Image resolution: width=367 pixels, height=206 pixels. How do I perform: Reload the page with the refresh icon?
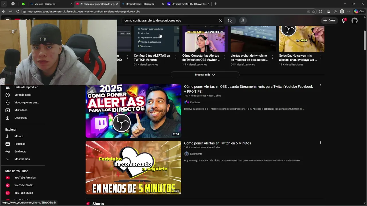point(17,11)
